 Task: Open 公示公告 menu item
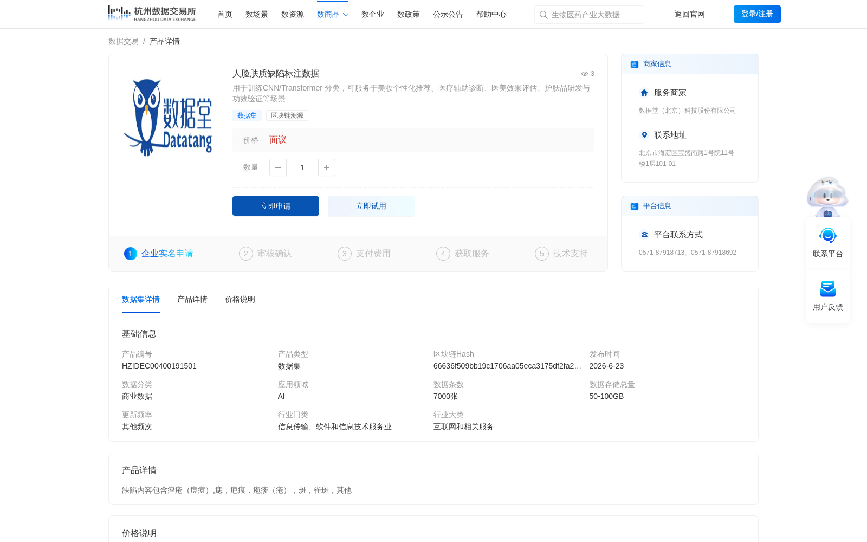[448, 15]
